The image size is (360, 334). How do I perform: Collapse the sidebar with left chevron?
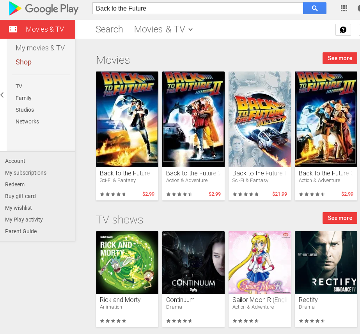click(x=2, y=95)
